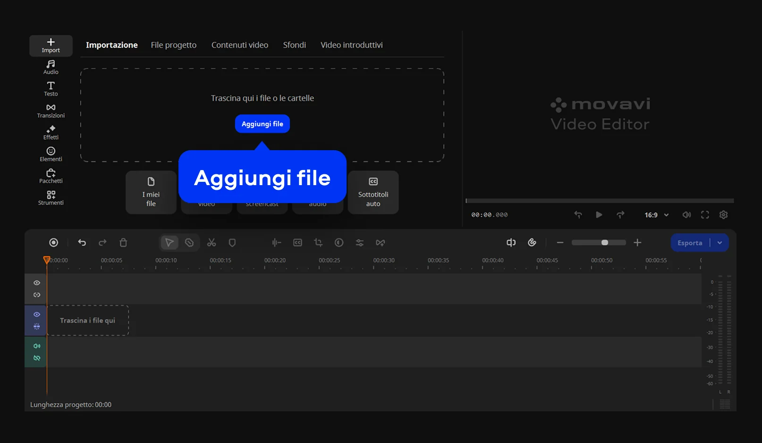
Task: Switch to the File progetto tab
Action: click(173, 45)
